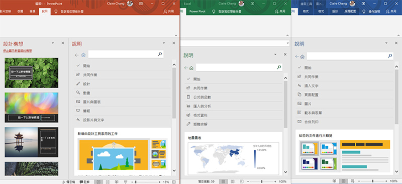Switch Excel to Page Break Preview
Screen dimensions: 402x184
pyautogui.click(x=241, y=181)
